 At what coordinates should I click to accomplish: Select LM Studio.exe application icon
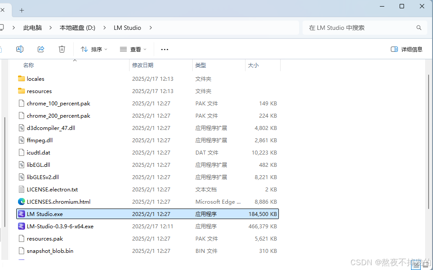21,214
